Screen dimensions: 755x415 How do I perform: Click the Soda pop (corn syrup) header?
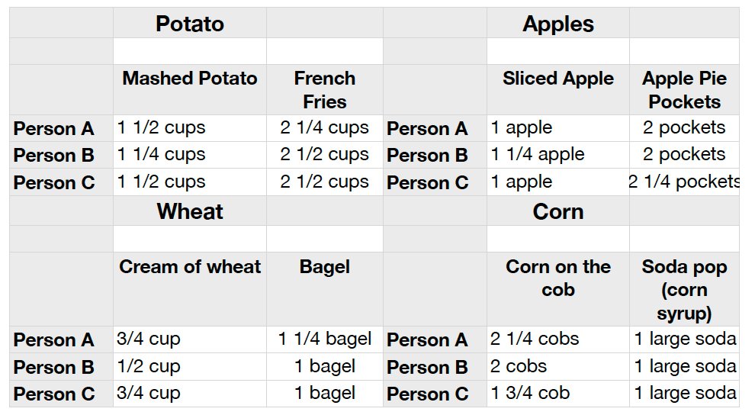684,289
